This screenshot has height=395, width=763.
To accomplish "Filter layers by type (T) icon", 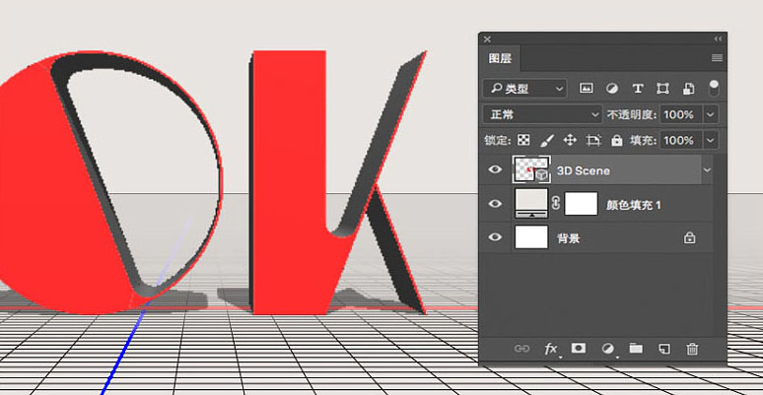I will pos(637,89).
